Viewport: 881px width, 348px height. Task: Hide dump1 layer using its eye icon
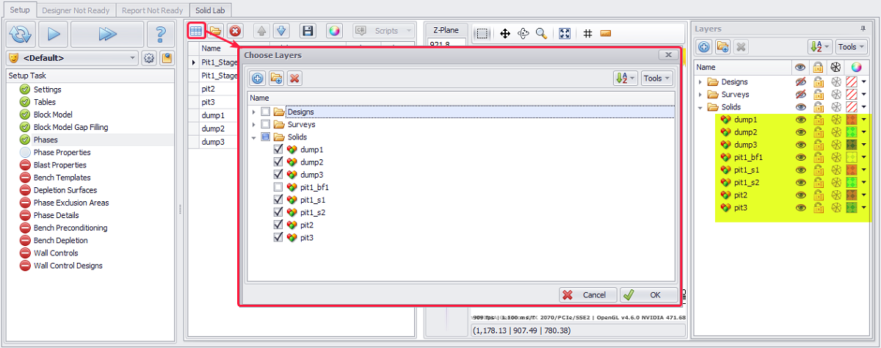(801, 119)
